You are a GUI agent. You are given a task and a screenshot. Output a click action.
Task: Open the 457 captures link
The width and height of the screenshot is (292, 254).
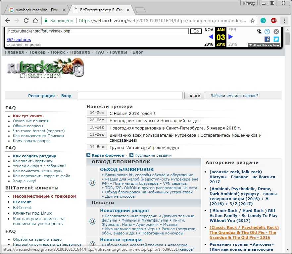click(x=19, y=40)
